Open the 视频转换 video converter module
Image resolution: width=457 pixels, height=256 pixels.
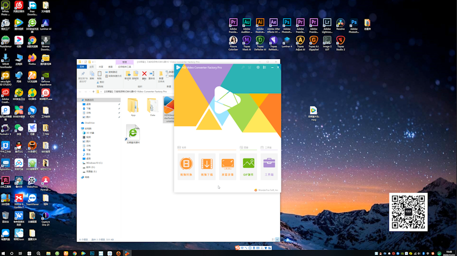click(x=186, y=166)
